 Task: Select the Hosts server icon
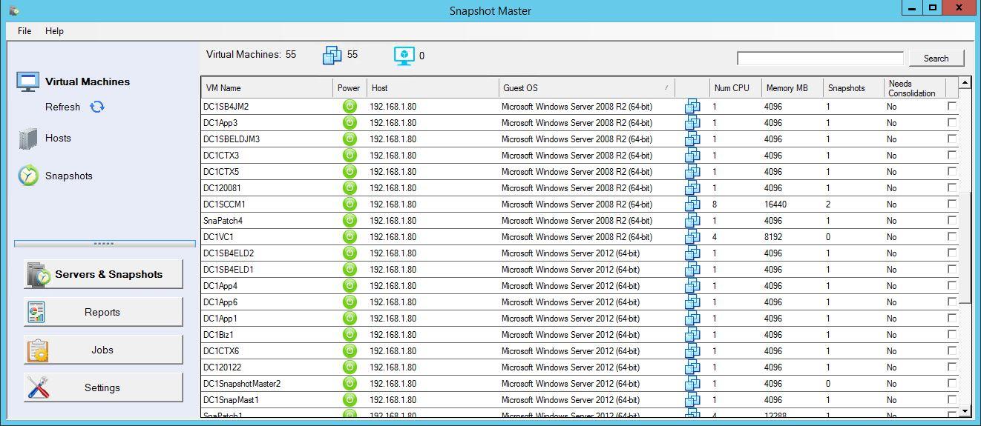pyautogui.click(x=27, y=139)
